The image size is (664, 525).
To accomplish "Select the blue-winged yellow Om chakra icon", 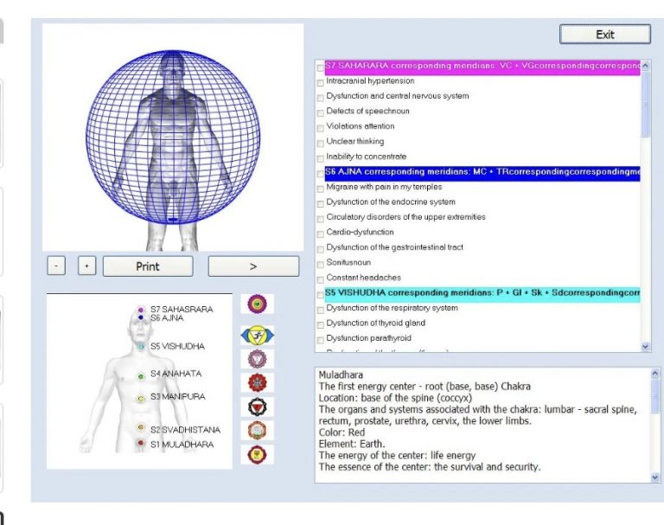I will tap(257, 335).
